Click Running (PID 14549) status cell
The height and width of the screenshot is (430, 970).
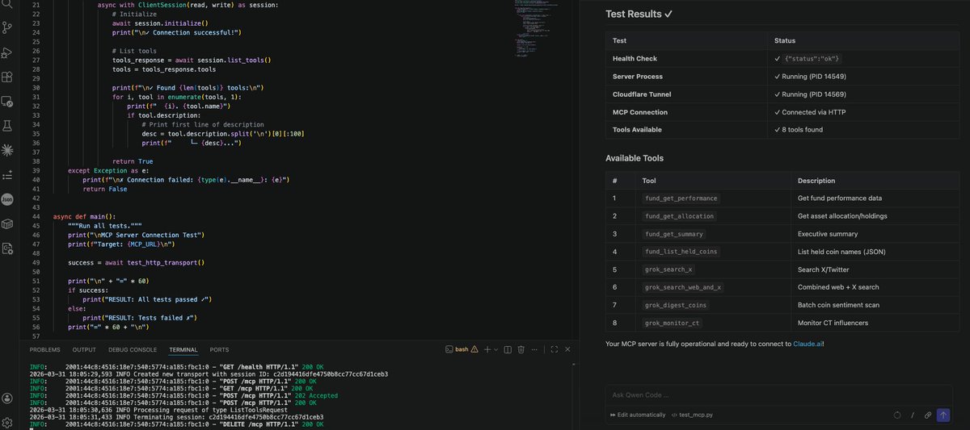tap(810, 77)
